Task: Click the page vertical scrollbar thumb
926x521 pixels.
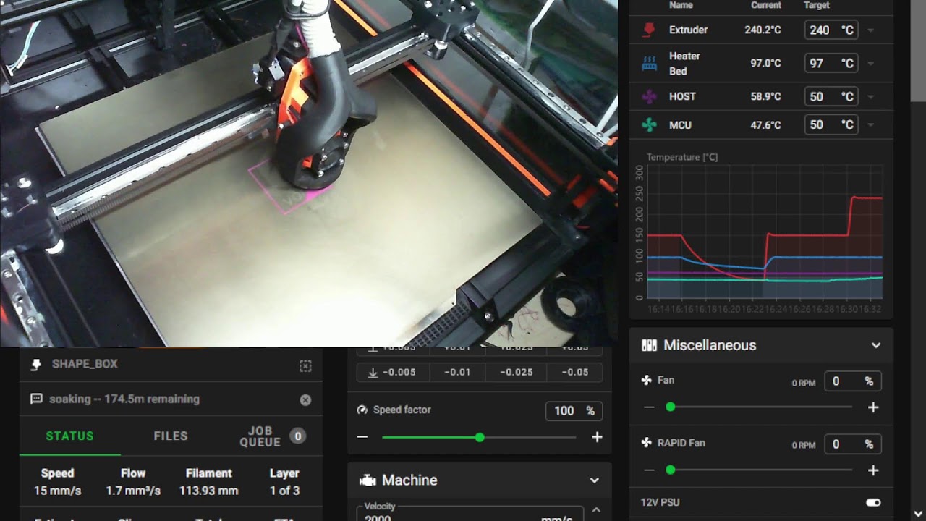Action: click(918, 51)
